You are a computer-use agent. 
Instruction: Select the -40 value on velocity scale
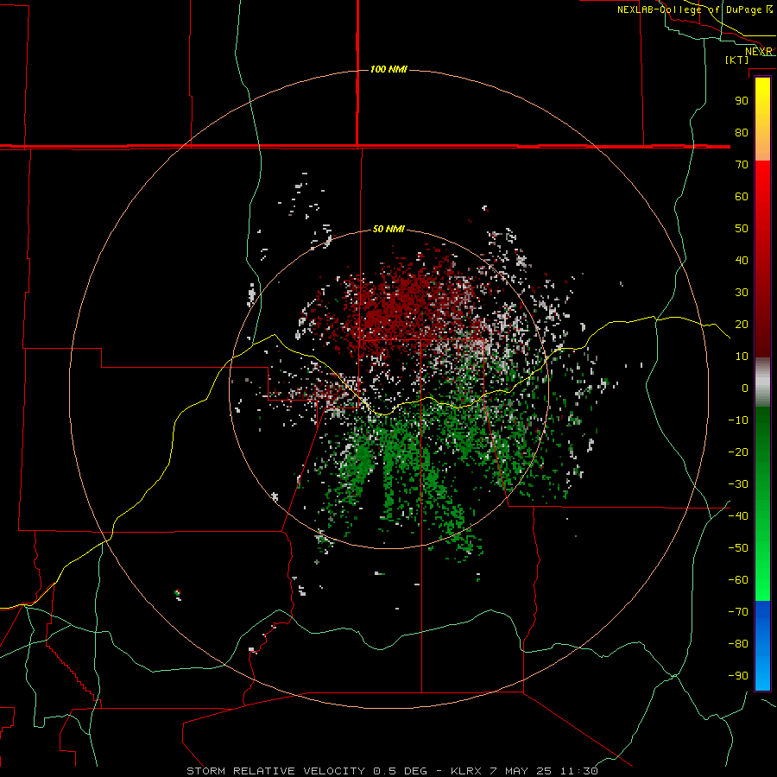738,516
